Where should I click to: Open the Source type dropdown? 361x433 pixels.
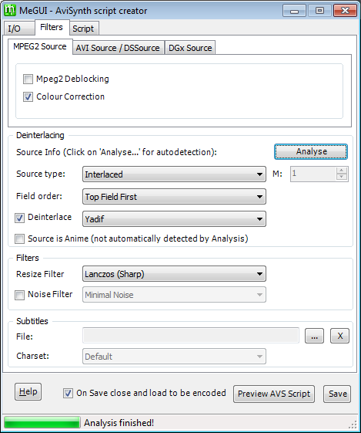(174, 174)
